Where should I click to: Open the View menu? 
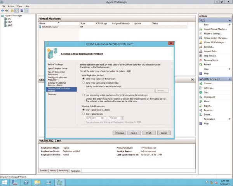(19, 6)
